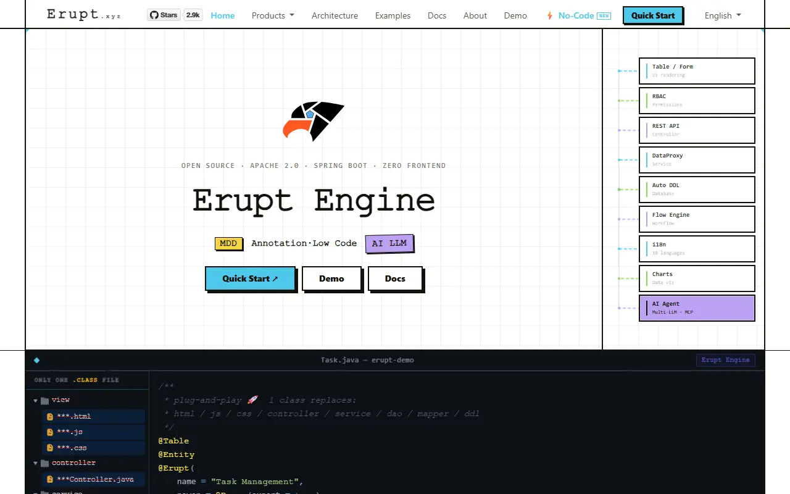790x494 pixels.
Task: Click the 2.9k stars count
Action: [193, 15]
